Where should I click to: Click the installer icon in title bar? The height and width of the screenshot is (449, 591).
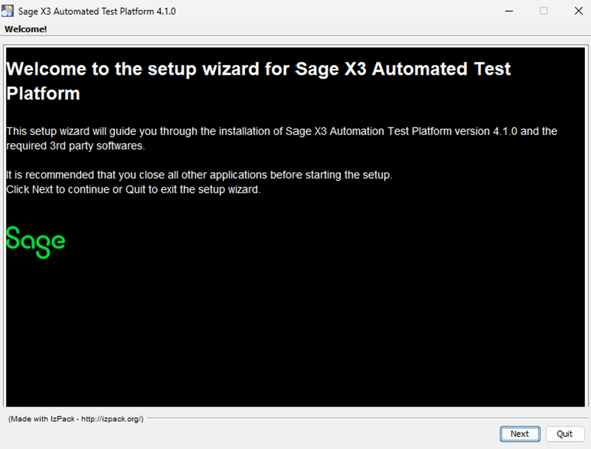tap(8, 11)
